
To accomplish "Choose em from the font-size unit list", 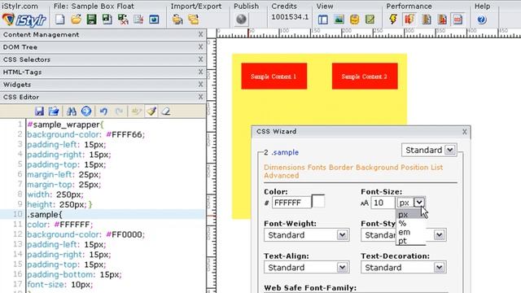I will [410, 232].
